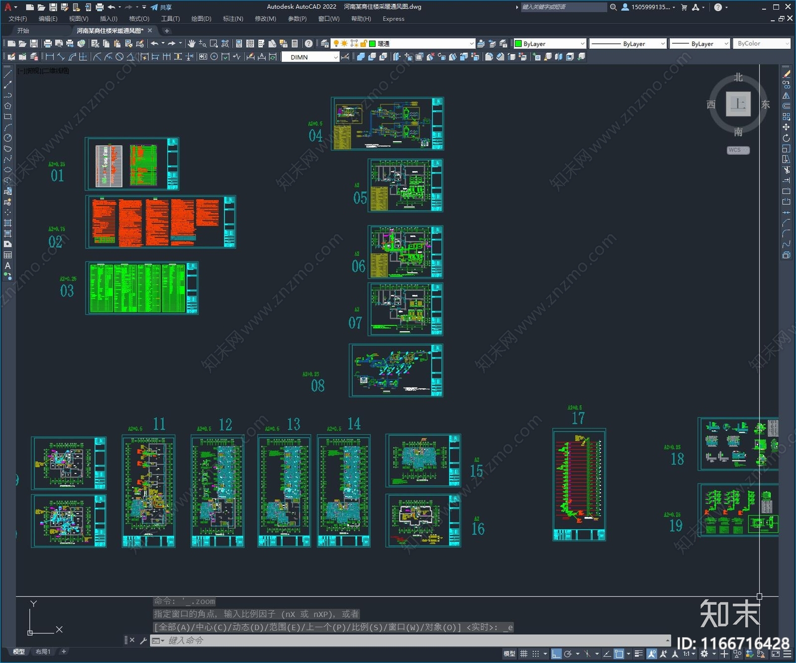The image size is (796, 663).
Task: Click the WCS button under the ViewCube
Action: (737, 150)
